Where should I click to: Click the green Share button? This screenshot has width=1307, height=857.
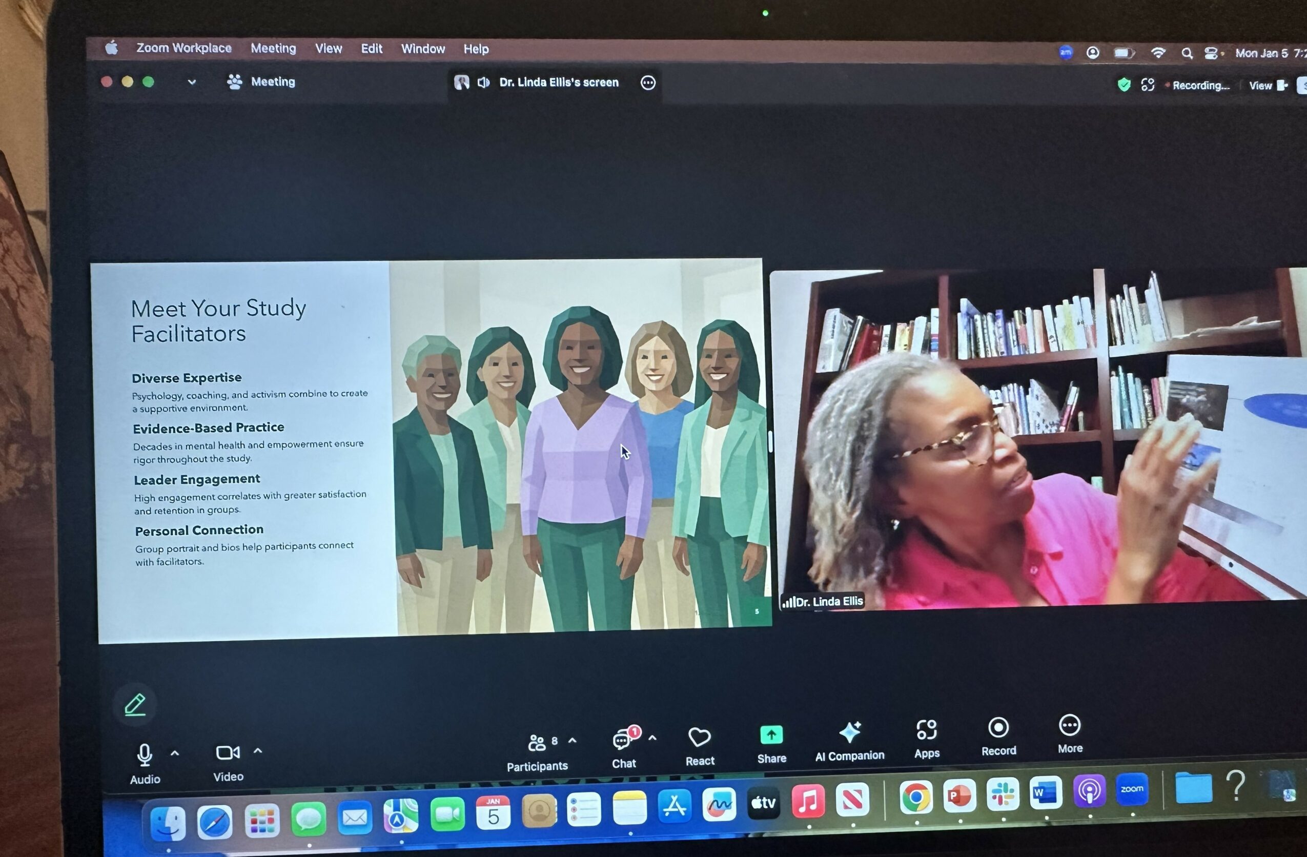coord(771,735)
